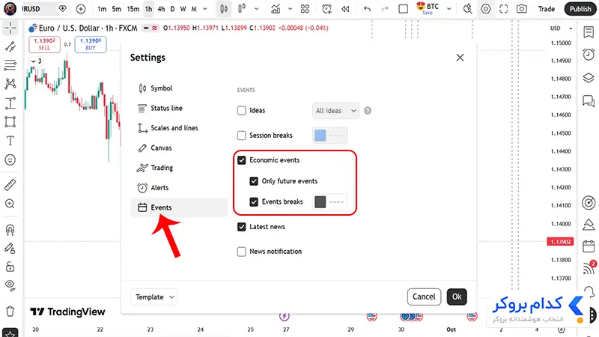
Task: Select the rectangle shapes tool
Action: point(10,122)
